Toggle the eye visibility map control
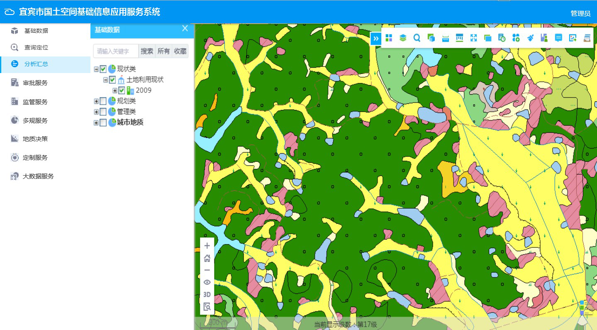597x330 pixels. [x=207, y=282]
